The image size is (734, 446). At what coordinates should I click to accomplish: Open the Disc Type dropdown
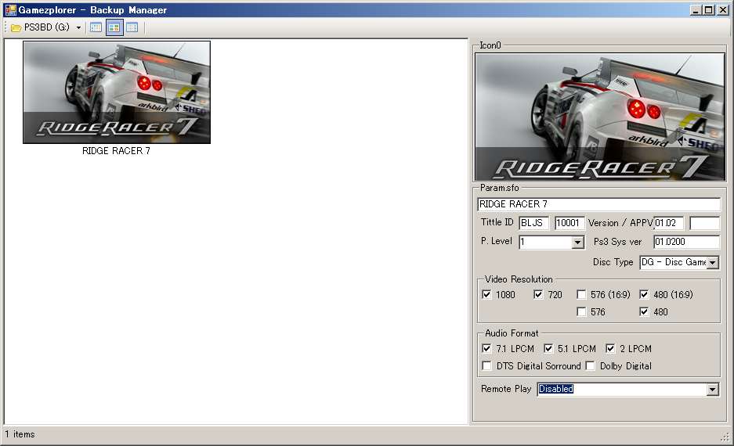(713, 263)
